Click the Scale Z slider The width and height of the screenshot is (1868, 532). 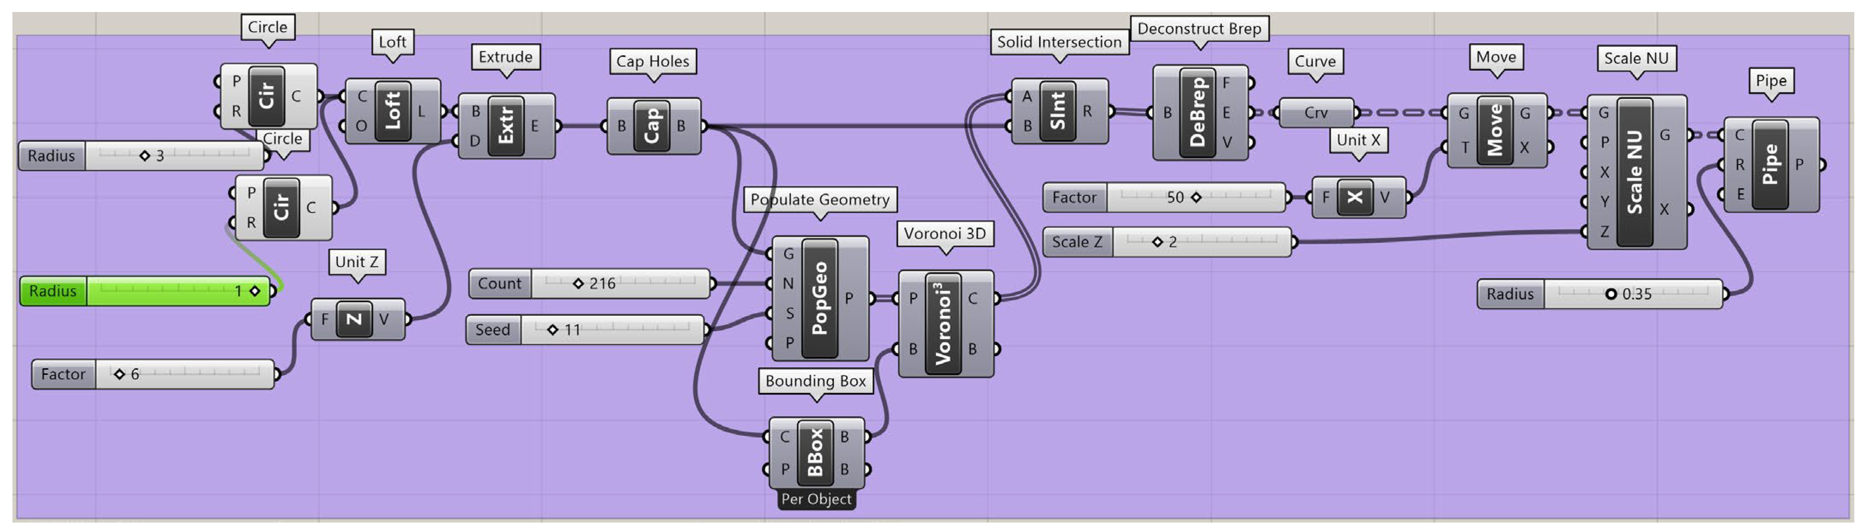pyautogui.click(x=1168, y=242)
